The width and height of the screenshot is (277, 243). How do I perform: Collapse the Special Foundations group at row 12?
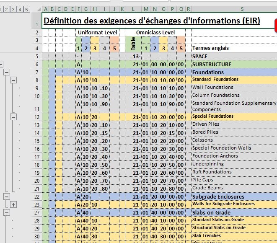coord(13,117)
